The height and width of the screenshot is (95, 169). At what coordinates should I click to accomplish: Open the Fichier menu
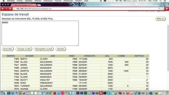click(20, 1)
